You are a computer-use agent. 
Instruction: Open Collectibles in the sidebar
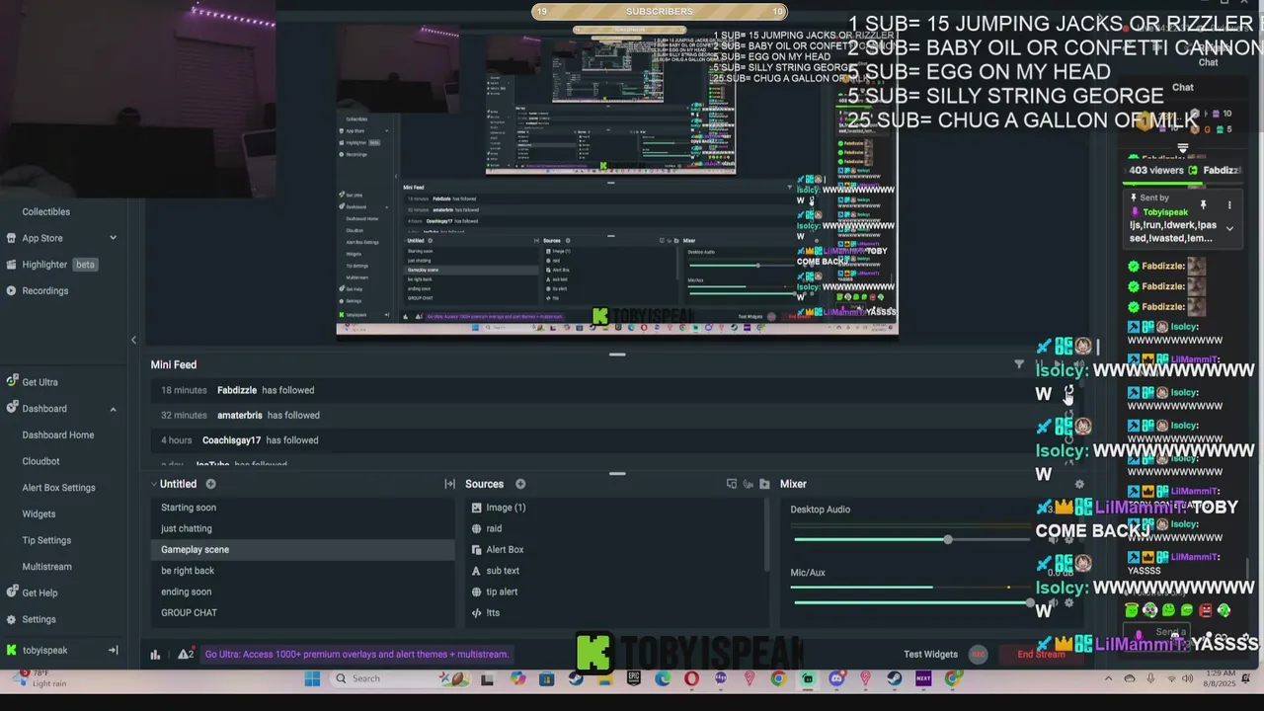click(45, 211)
